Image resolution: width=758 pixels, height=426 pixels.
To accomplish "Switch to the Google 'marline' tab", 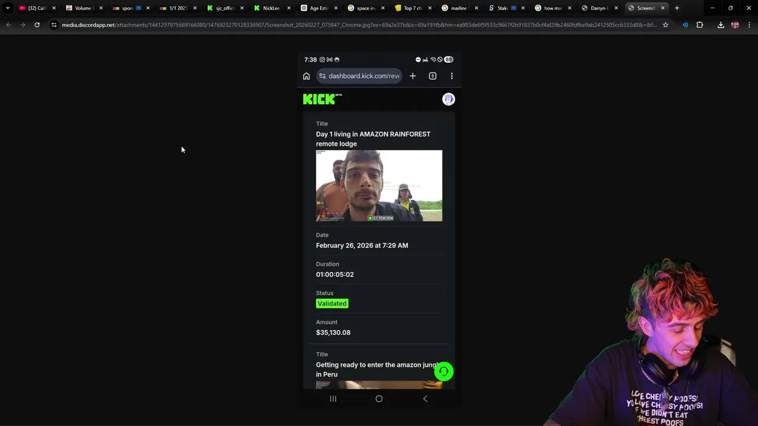I will 460,8.
